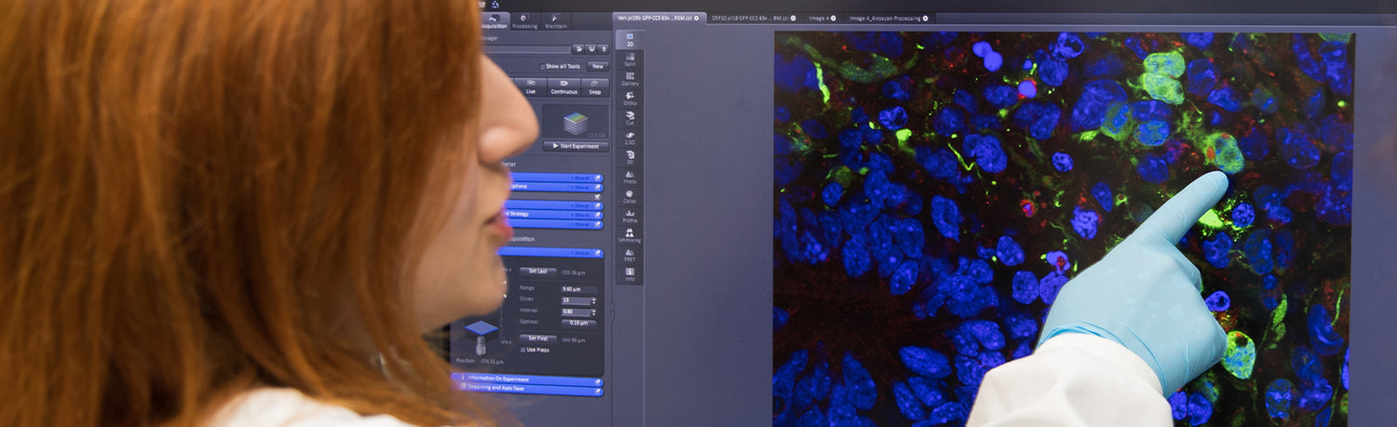Close the Image 4 document tab
The image size is (1397, 427).
click(x=833, y=18)
